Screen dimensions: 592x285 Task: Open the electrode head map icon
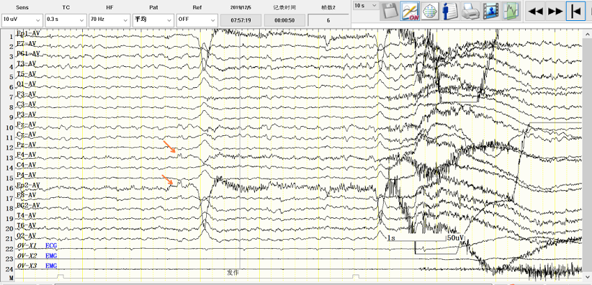point(430,12)
